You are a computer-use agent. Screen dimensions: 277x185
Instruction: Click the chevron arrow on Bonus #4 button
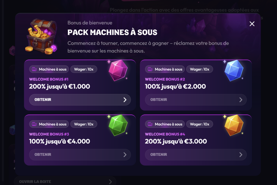(x=241, y=155)
